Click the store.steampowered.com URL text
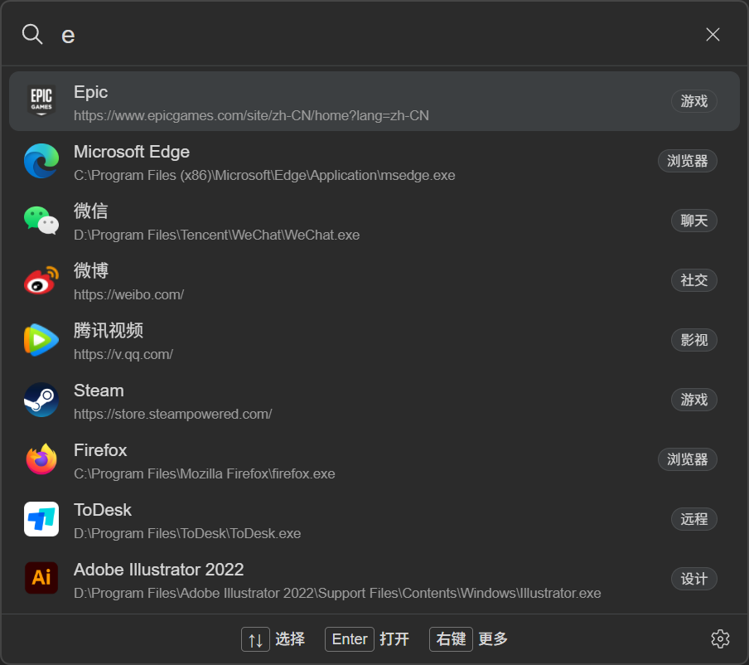 click(173, 414)
